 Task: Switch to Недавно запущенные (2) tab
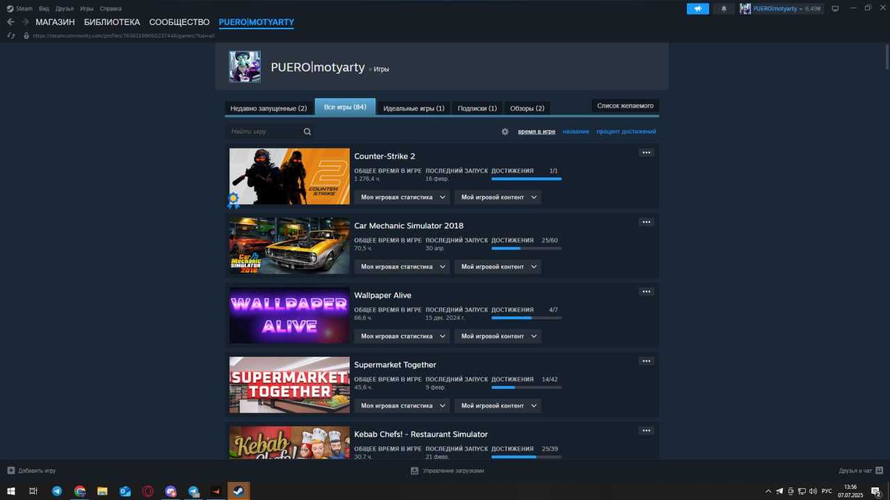click(268, 108)
